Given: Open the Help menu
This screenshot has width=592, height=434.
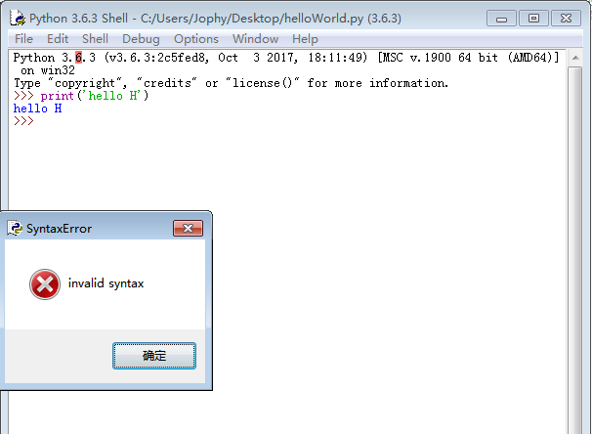Looking at the screenshot, I should click(x=305, y=39).
